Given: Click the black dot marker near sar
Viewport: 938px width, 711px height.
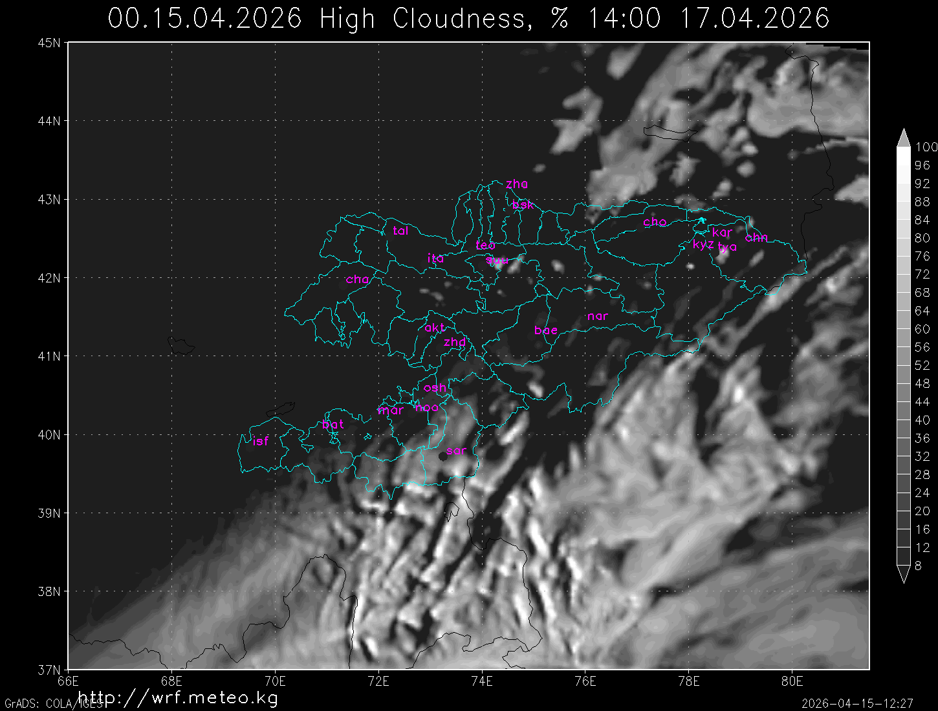Looking at the screenshot, I should (x=442, y=456).
